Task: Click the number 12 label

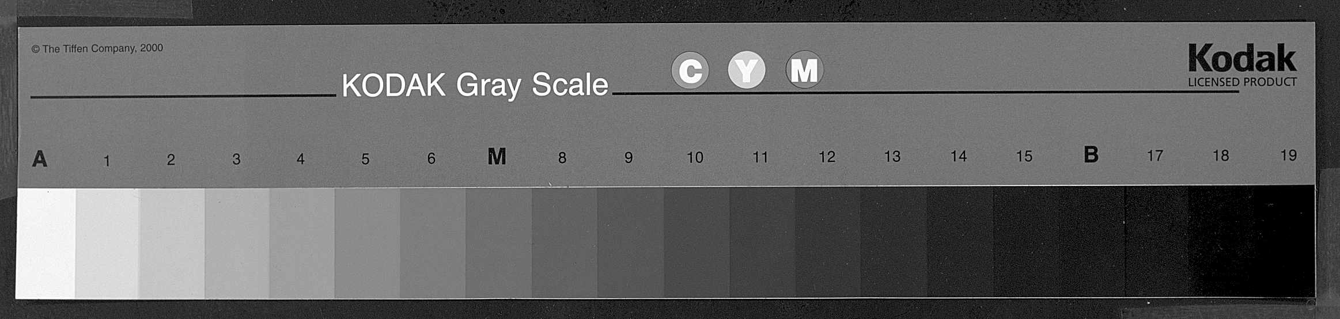Action: 827,157
